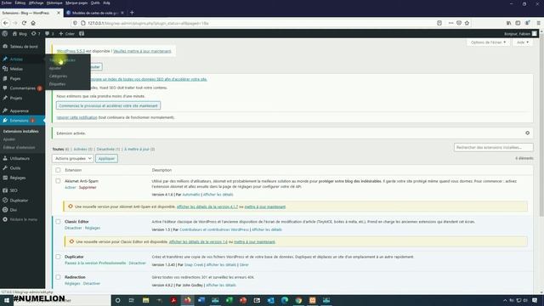Expand the Aide help panel

coord(523,42)
